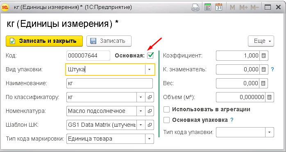Click the GS1 Data Matrix field

point(102,125)
